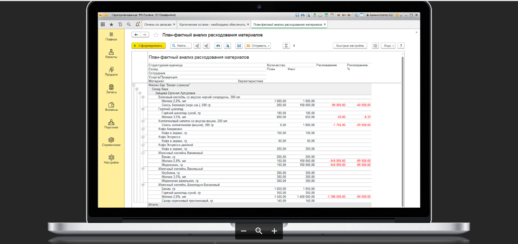Switch to Отчеты по запасам tab

coord(158,25)
